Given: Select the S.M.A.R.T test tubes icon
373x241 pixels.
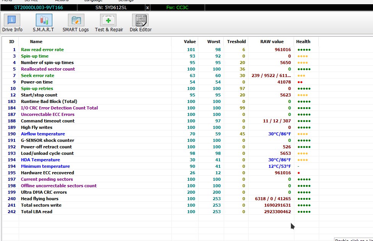Looking at the screenshot, I should point(44,20).
